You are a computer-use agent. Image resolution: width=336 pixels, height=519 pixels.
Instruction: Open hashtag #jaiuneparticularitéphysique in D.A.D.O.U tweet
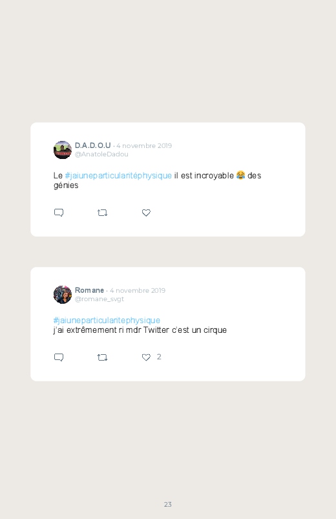pos(118,175)
